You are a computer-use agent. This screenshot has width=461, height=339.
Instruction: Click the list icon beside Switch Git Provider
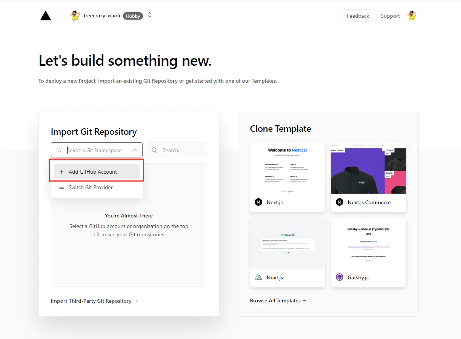click(x=61, y=187)
